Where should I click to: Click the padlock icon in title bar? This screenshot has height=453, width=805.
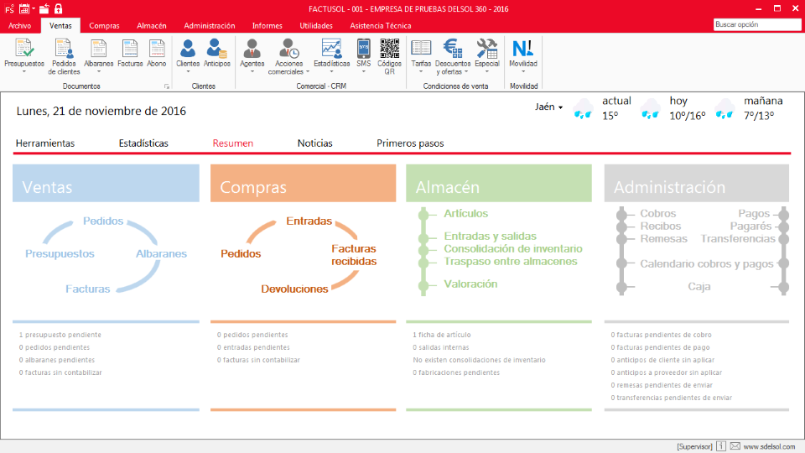[x=58, y=8]
